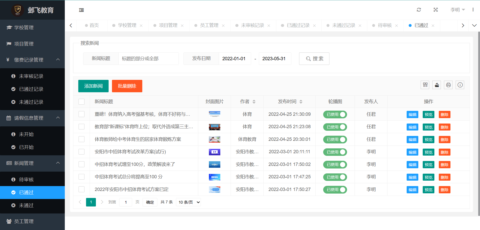Check the select-all checkbox in table header
Viewport: 480px width, 230px height.
click(x=81, y=102)
